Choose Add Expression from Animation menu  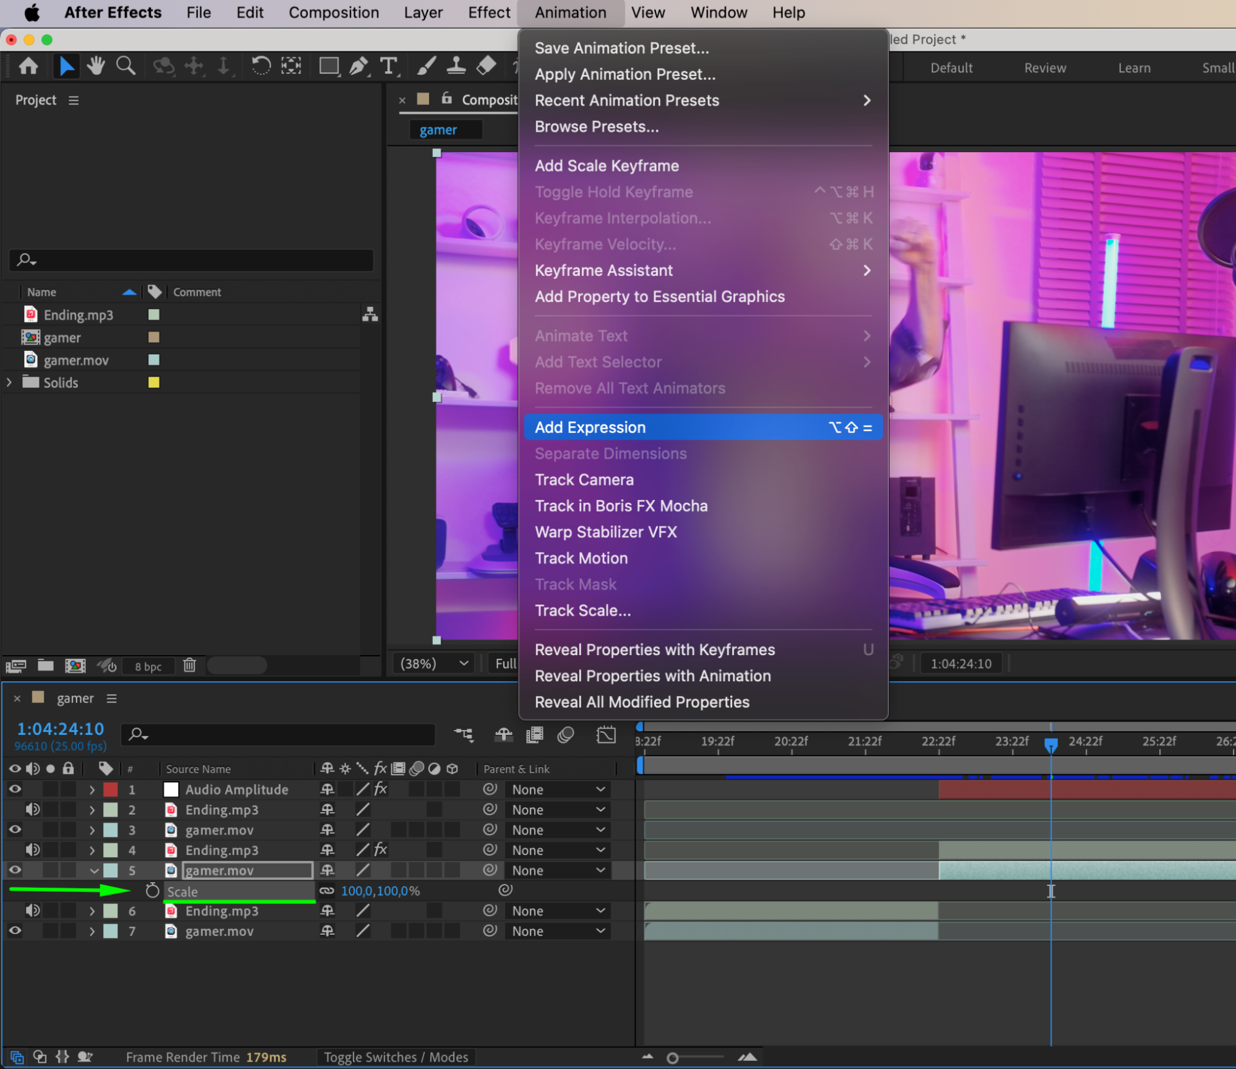coord(703,427)
